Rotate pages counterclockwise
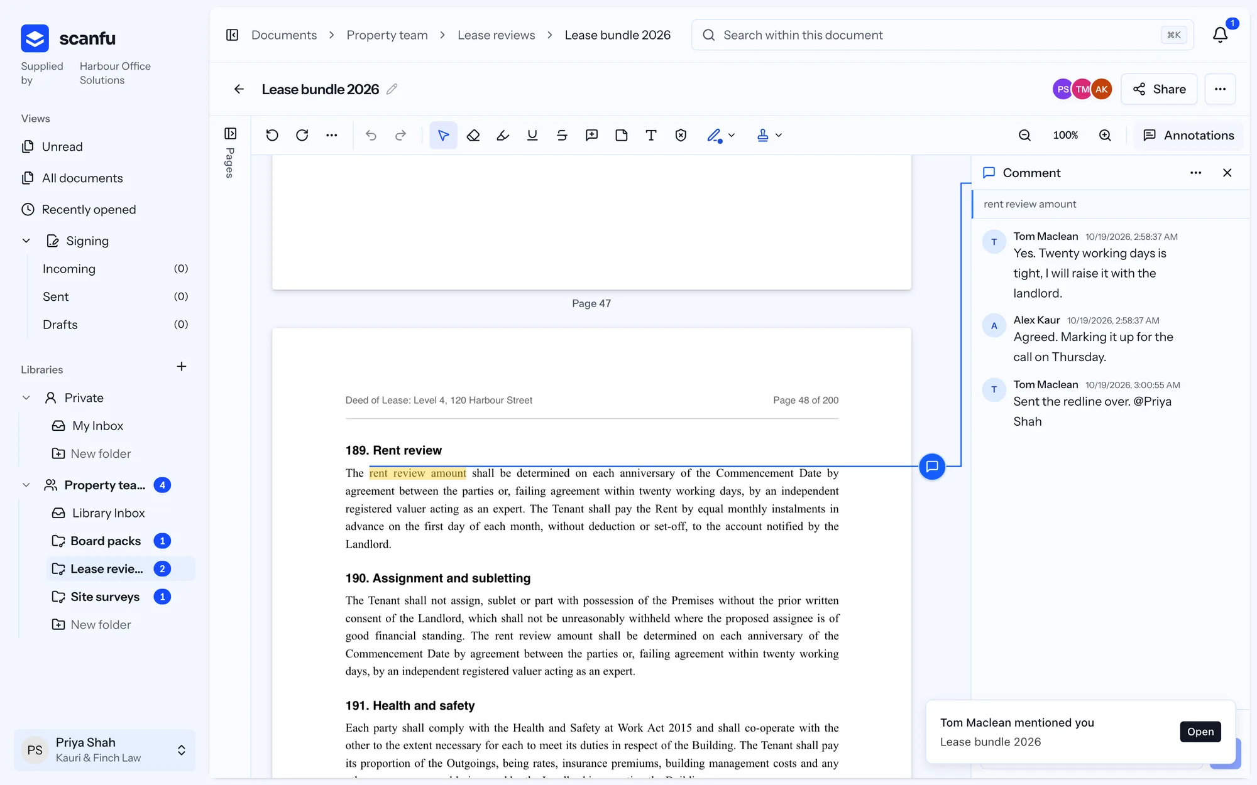 pos(272,135)
